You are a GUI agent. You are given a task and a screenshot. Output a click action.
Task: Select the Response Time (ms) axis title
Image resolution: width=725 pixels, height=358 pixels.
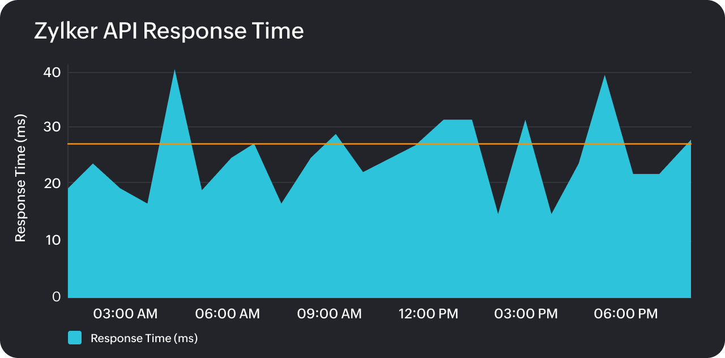tap(20, 179)
